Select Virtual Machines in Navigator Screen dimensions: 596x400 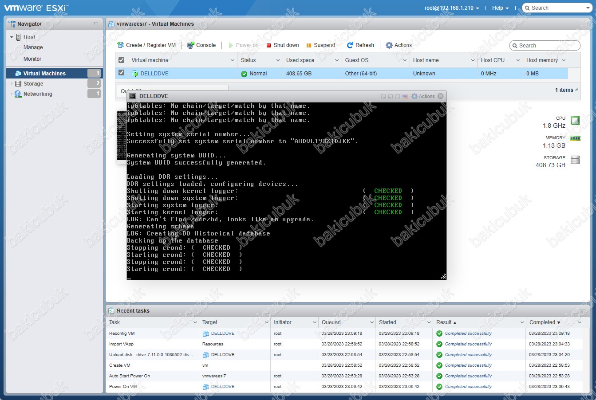pos(44,74)
